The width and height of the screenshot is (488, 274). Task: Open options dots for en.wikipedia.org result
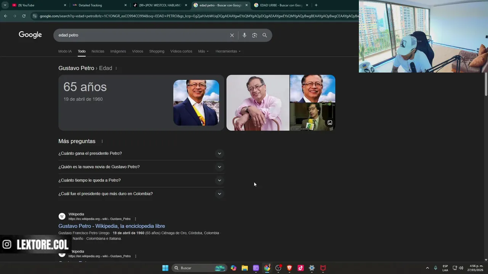[135, 256]
